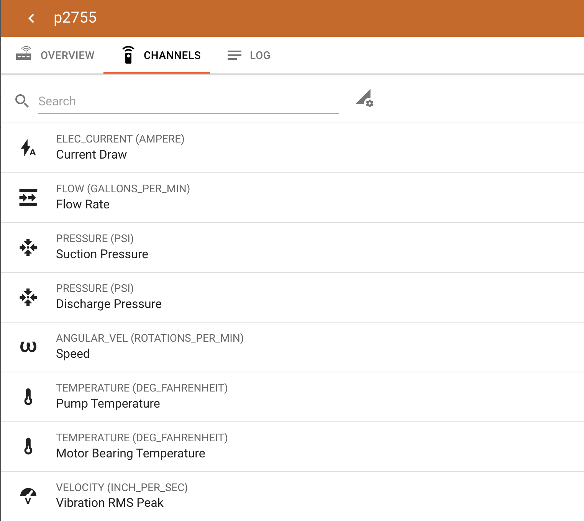584x521 pixels.
Task: Click the back arrow next to p2755
Action: tap(31, 18)
